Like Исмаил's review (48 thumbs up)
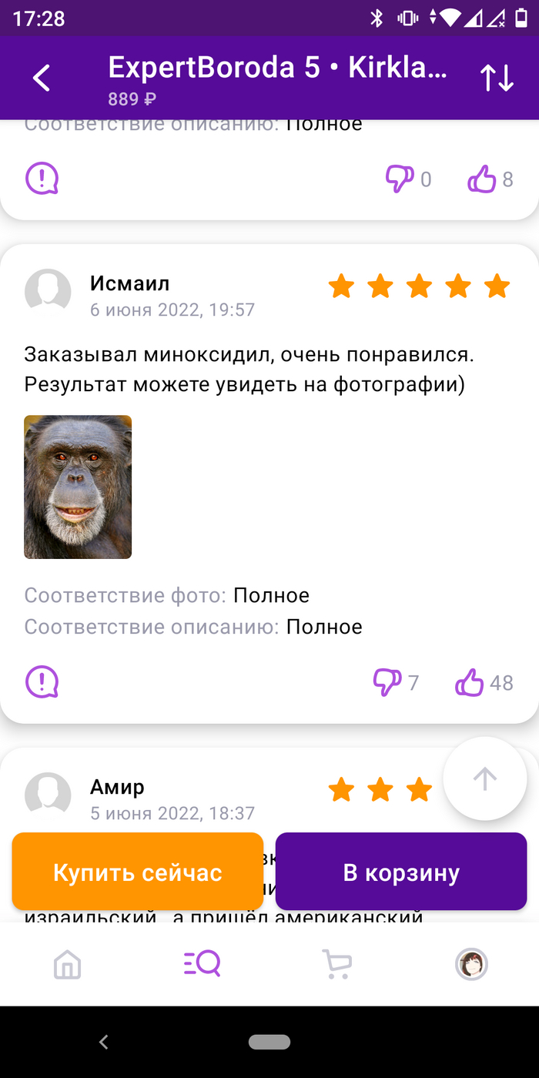This screenshot has height=1078, width=539. pyautogui.click(x=469, y=681)
